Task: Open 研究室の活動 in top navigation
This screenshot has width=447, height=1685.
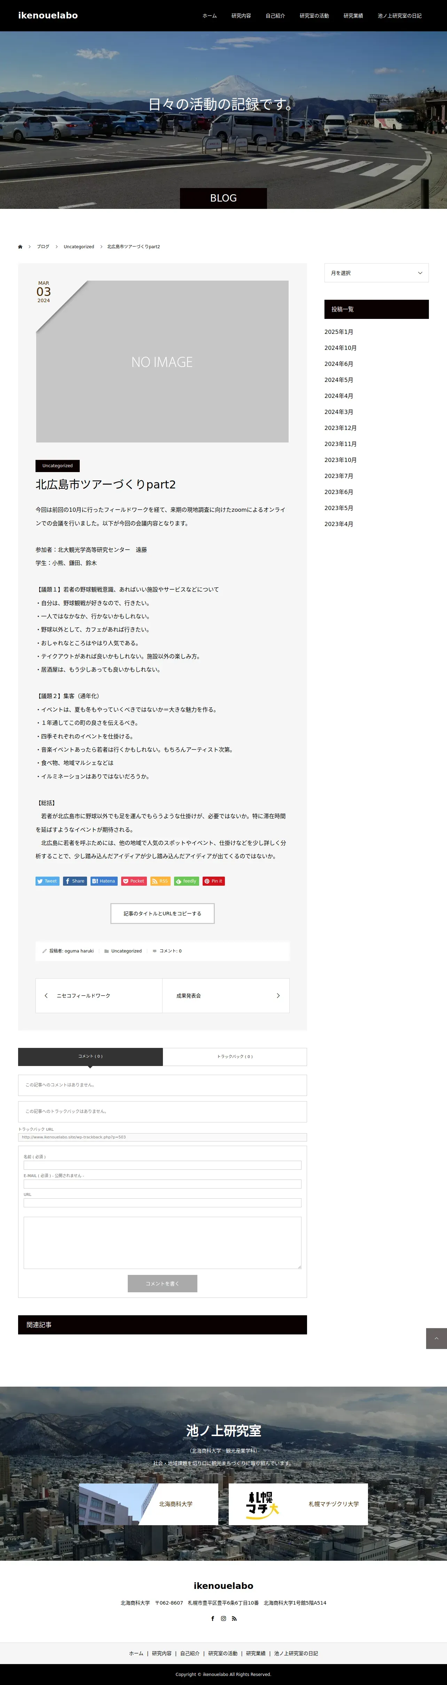Action: click(x=314, y=16)
